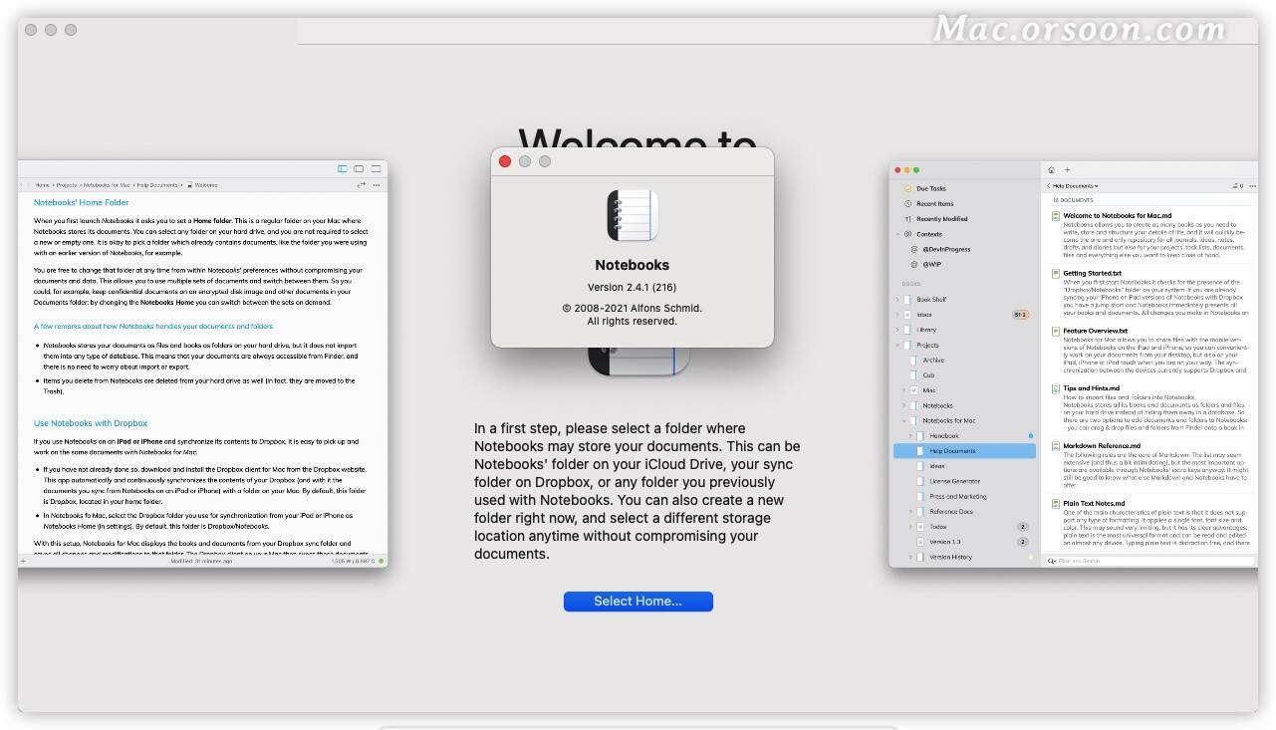
Task: Open the Markdown Reference.md document
Action: 1102,446
